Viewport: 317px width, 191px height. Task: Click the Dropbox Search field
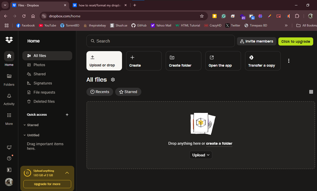[x=160, y=41]
